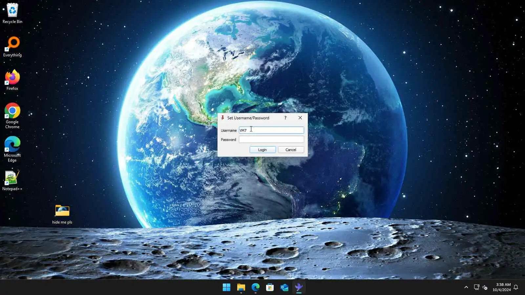Select the 'hide me pls' folder

coord(62,214)
